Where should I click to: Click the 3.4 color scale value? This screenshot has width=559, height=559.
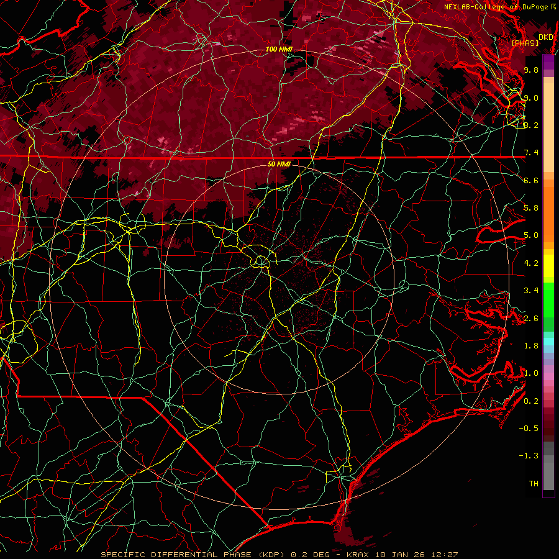[531, 291]
